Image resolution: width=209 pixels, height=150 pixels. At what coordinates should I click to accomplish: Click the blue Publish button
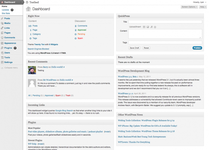pos(197,48)
